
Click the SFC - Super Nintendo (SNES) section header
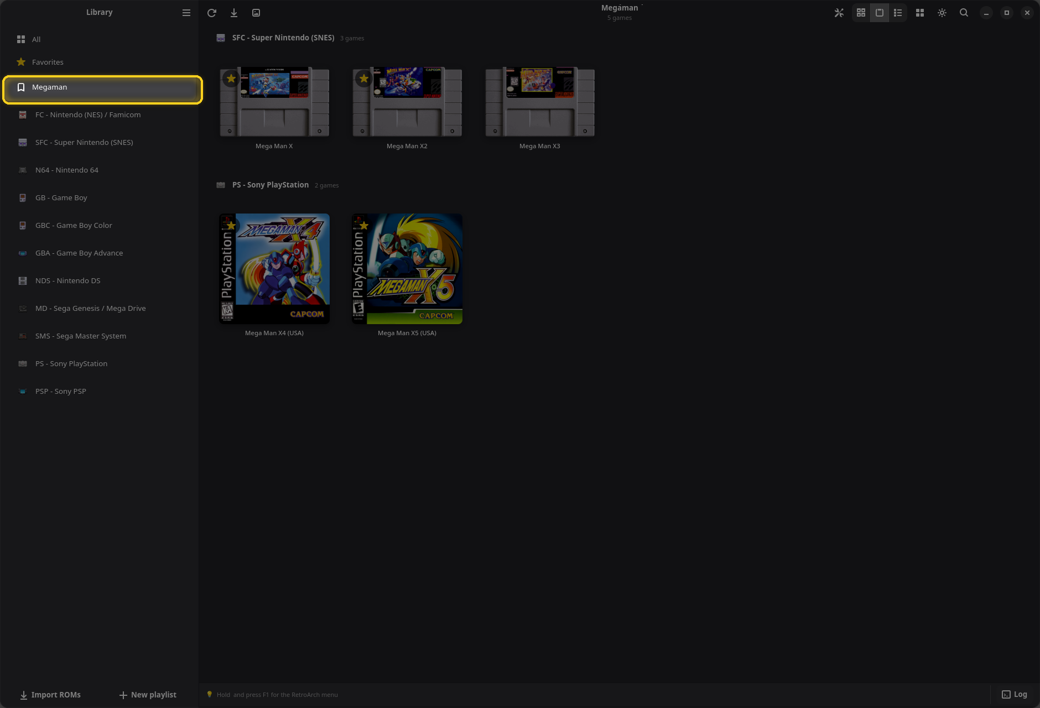pos(283,38)
